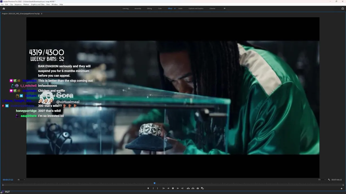The image size is (346, 194).
Task: Click the Lift button
Action: coord(188,188)
